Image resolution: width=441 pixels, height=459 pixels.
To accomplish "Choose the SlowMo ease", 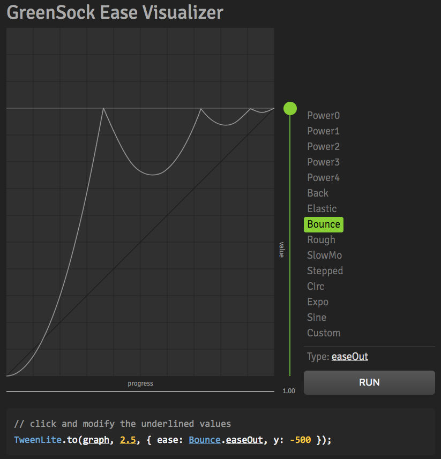I will 325,255.
